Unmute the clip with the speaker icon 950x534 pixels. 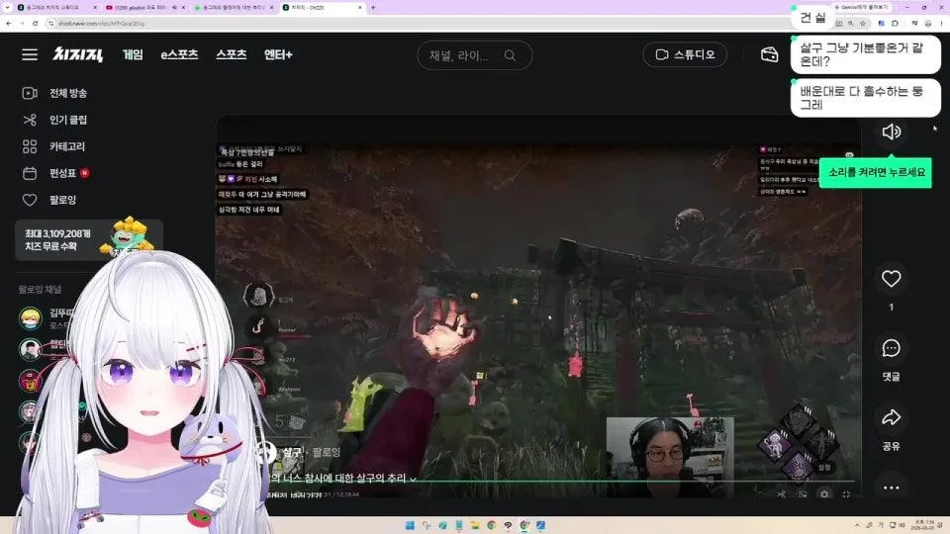coord(891,132)
